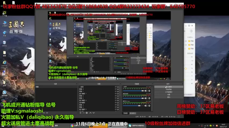
Task: Click the Mixer panel vertical scrollbar
Action: tap(152, 98)
